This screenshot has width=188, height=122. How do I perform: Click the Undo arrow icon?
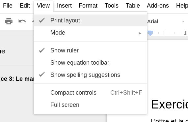tap(22, 21)
